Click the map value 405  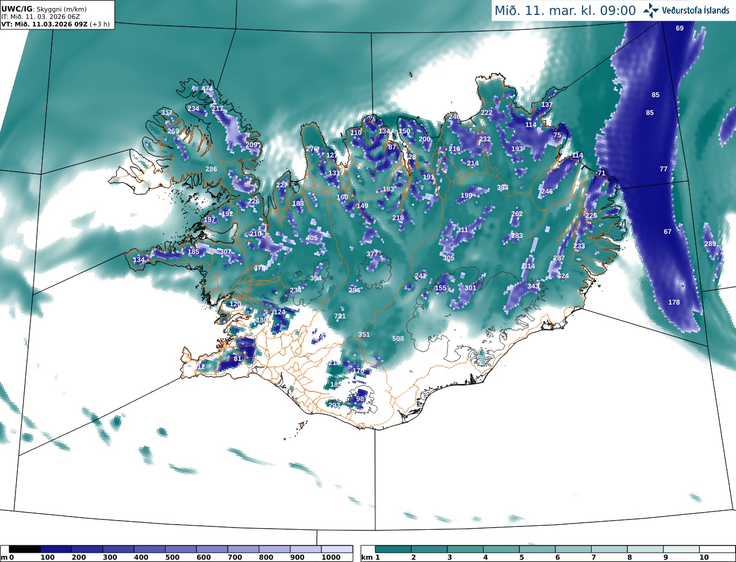point(312,238)
